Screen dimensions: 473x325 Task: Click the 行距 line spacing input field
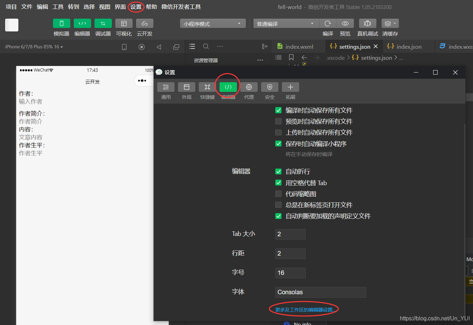point(290,254)
